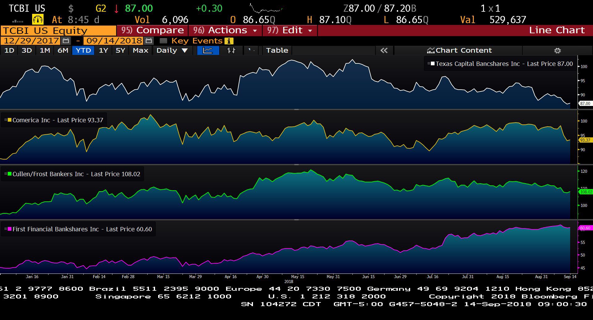Open chart settings gear icon
Viewport: 593px width, 320px height.
tap(557, 51)
